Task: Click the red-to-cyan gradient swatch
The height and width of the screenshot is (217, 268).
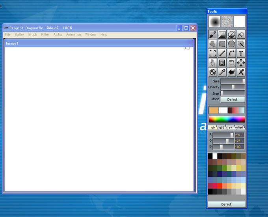Action: tap(236, 110)
